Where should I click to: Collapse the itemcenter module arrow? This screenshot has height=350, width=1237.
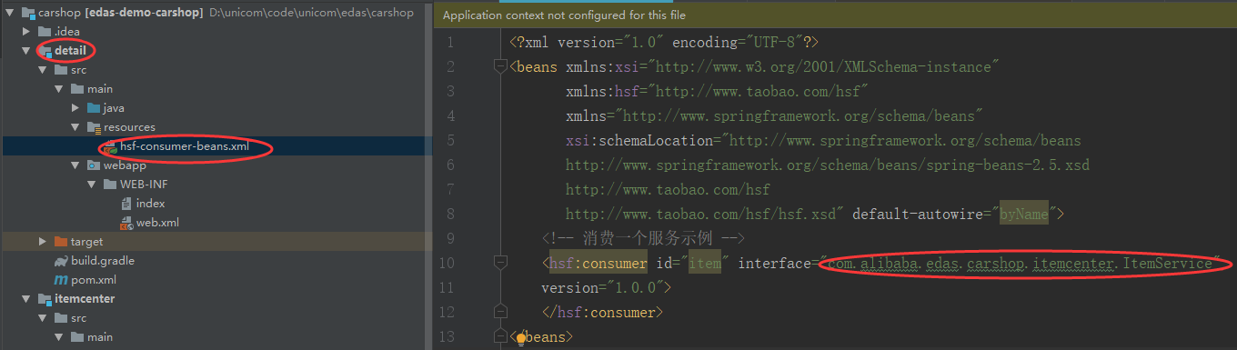26,299
